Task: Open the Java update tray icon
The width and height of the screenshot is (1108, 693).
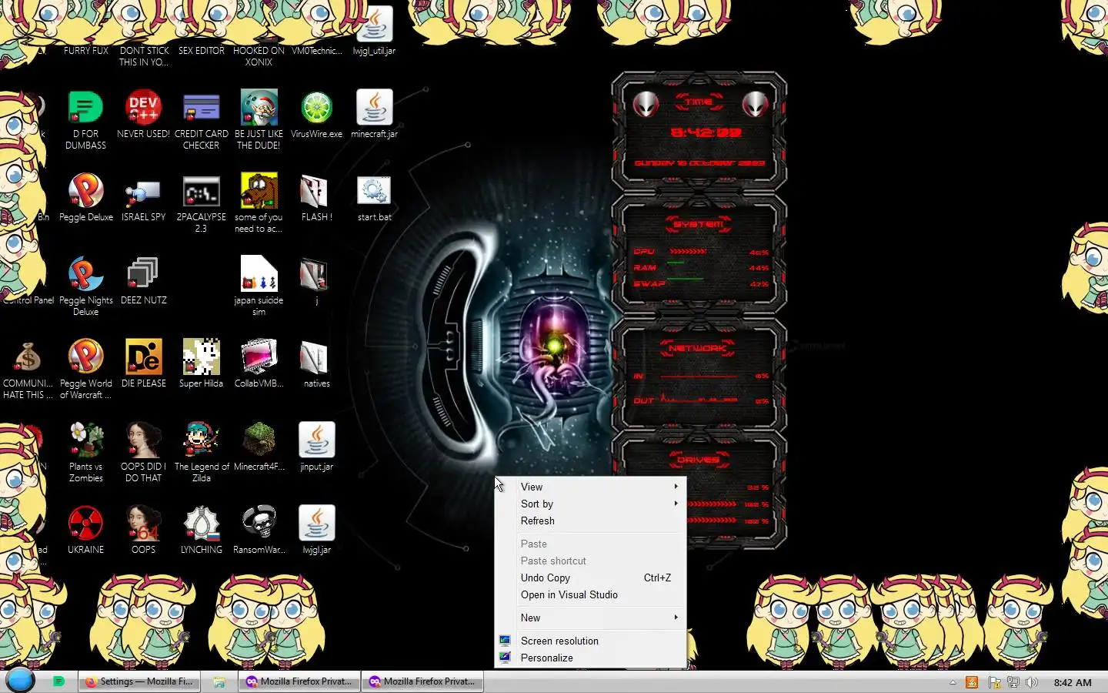Action: click(x=972, y=682)
